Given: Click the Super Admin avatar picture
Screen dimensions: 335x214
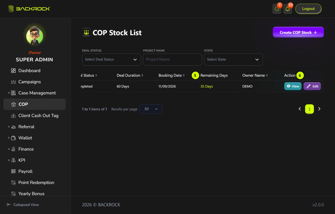Looking at the screenshot, I should [x=35, y=36].
